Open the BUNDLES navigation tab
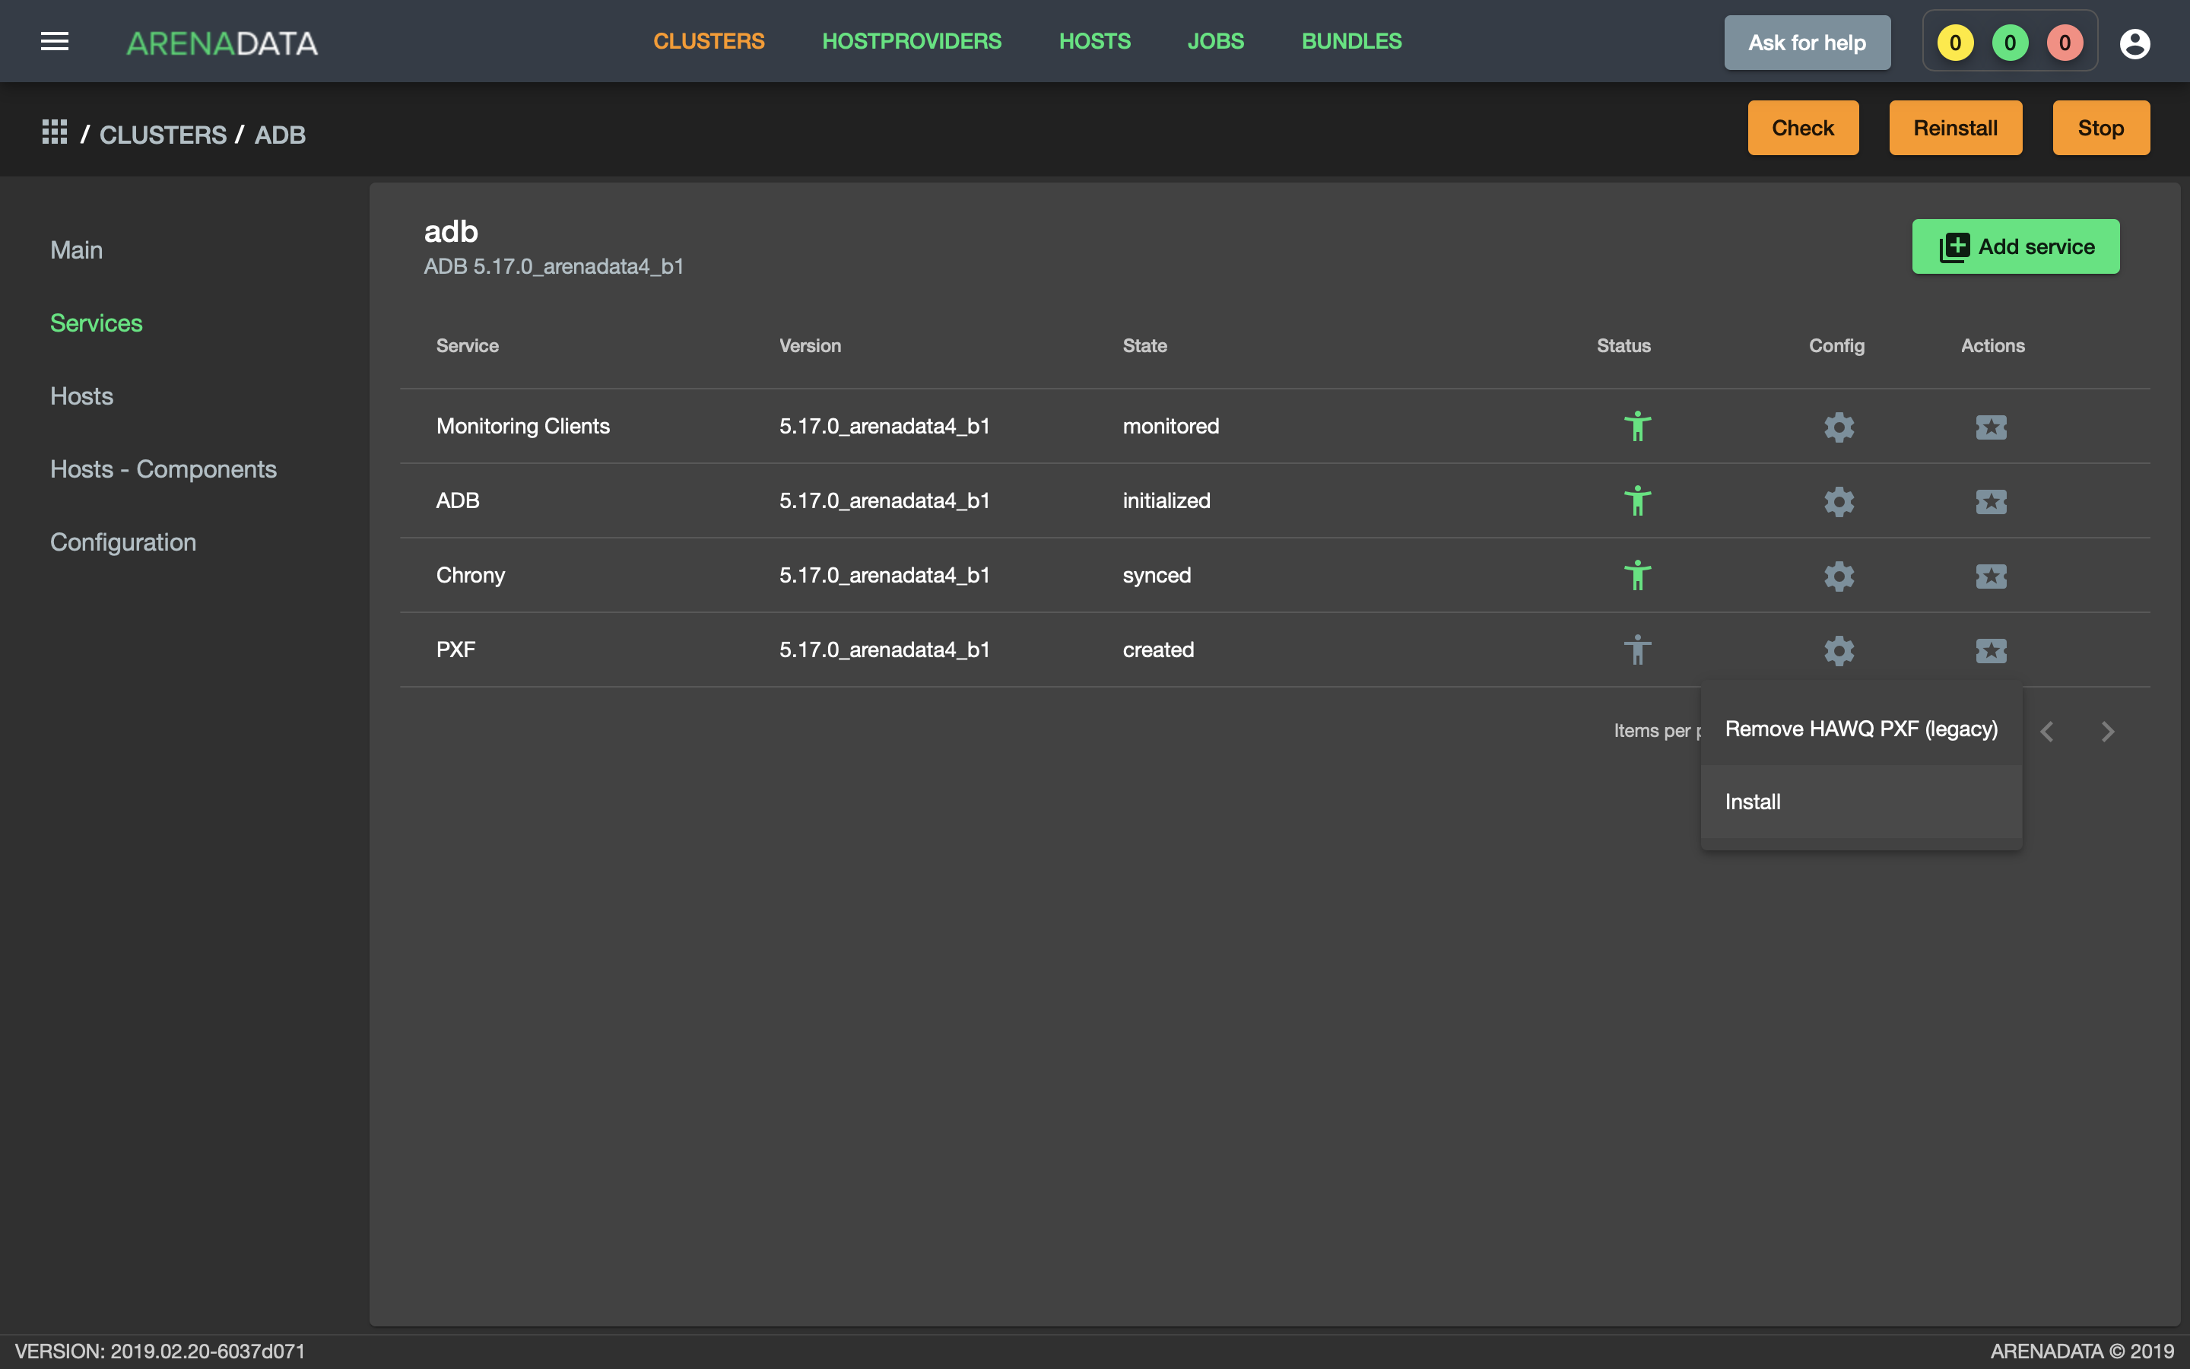Image resolution: width=2190 pixels, height=1369 pixels. pos(1351,42)
